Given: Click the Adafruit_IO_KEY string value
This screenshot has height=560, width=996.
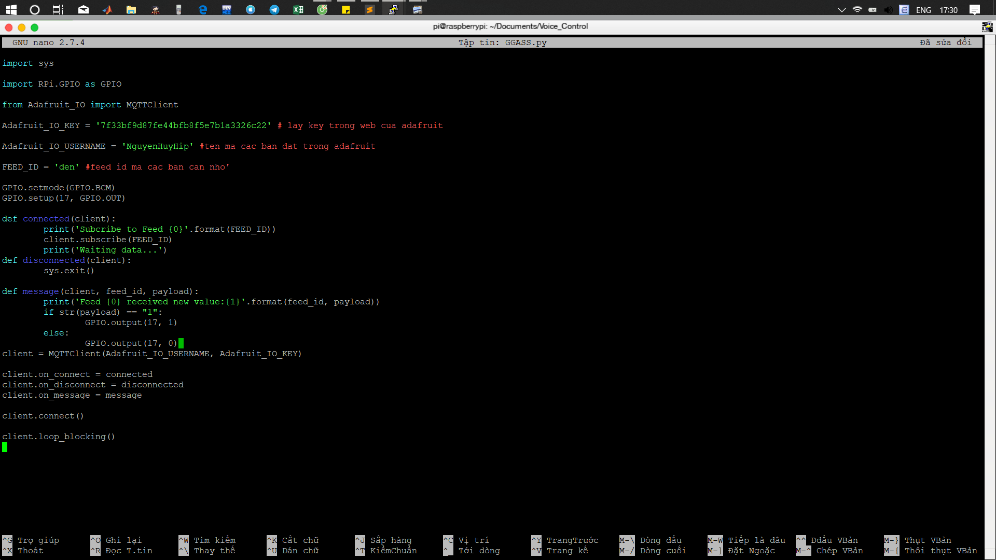Looking at the screenshot, I should pos(184,125).
